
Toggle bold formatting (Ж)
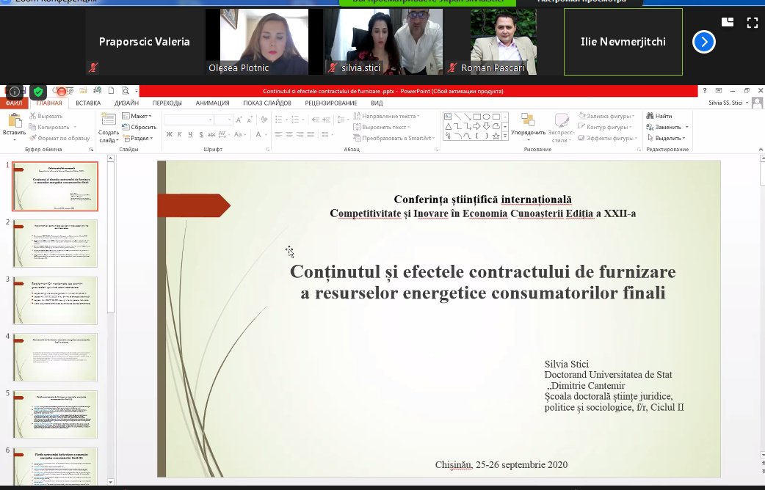(x=170, y=134)
